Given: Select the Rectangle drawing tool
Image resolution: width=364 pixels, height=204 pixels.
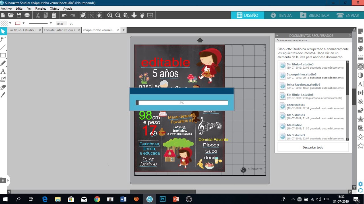Looking at the screenshot, I should coord(3,55).
